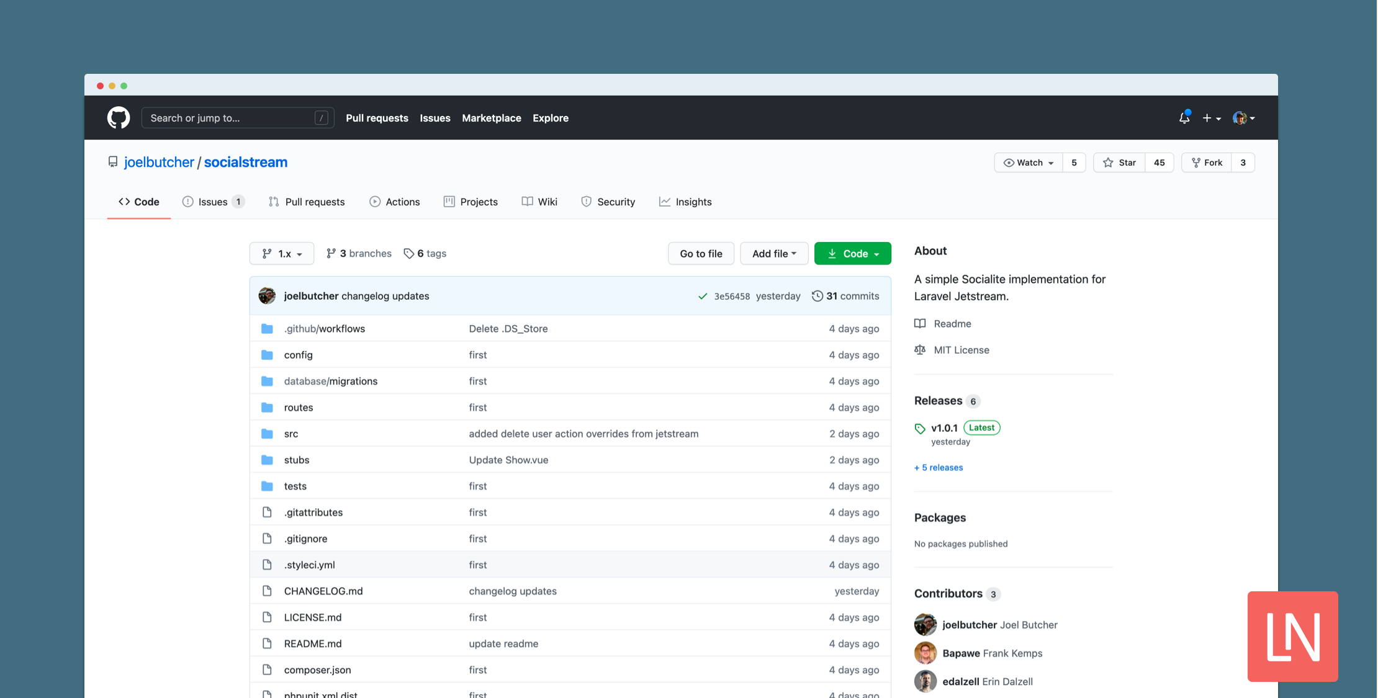Click the watch count 5
The height and width of the screenshot is (698, 1378).
[1074, 163]
